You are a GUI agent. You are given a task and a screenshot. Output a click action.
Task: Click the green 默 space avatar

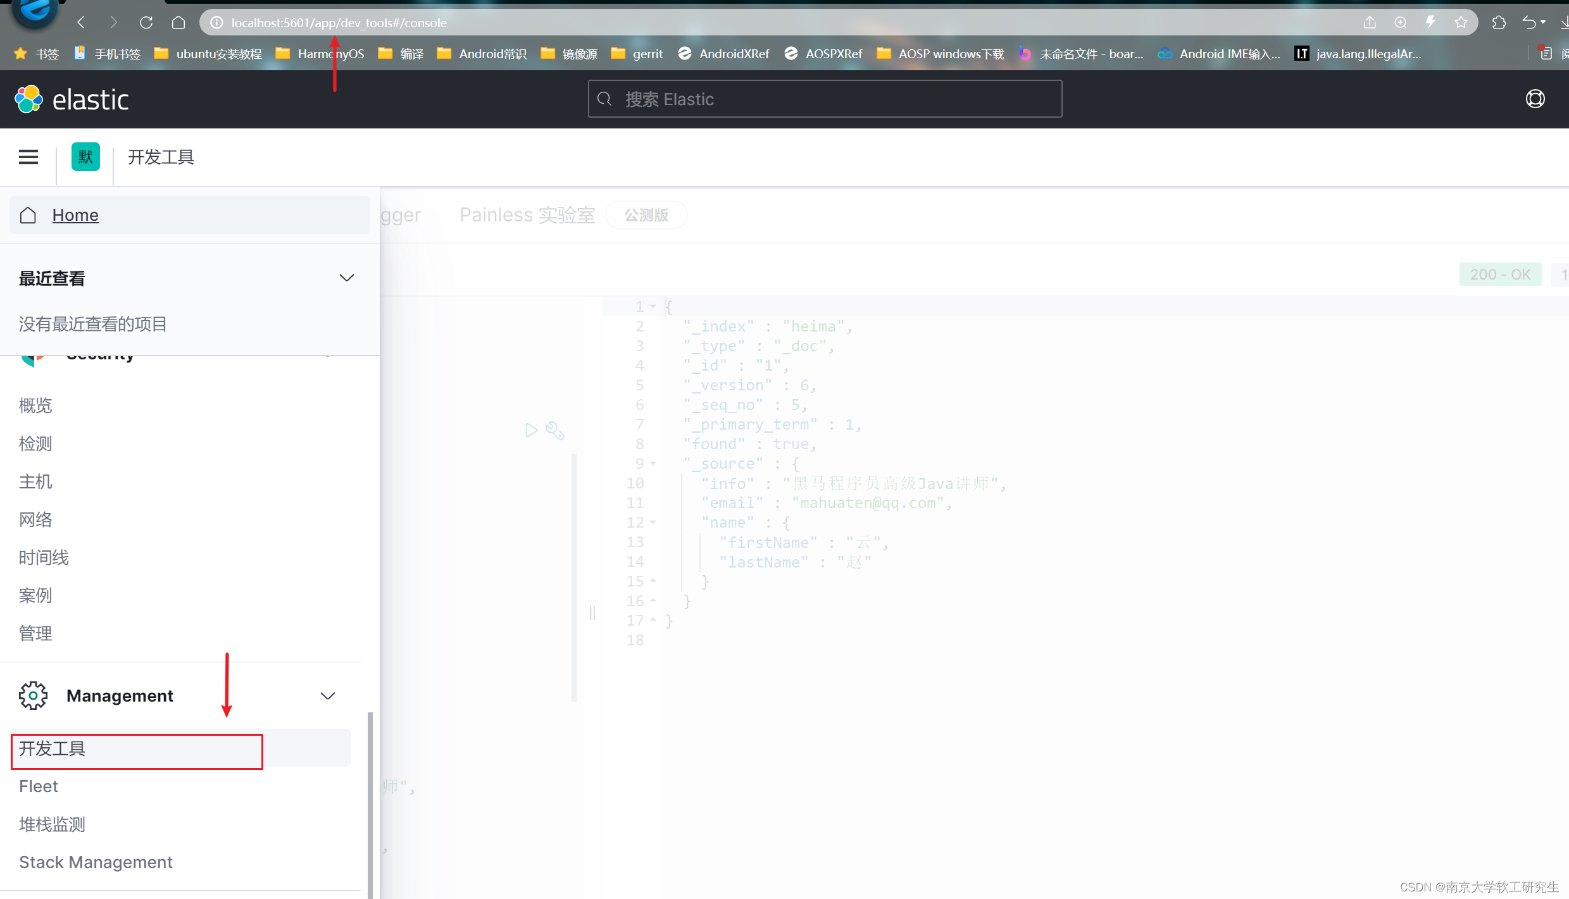click(x=85, y=157)
